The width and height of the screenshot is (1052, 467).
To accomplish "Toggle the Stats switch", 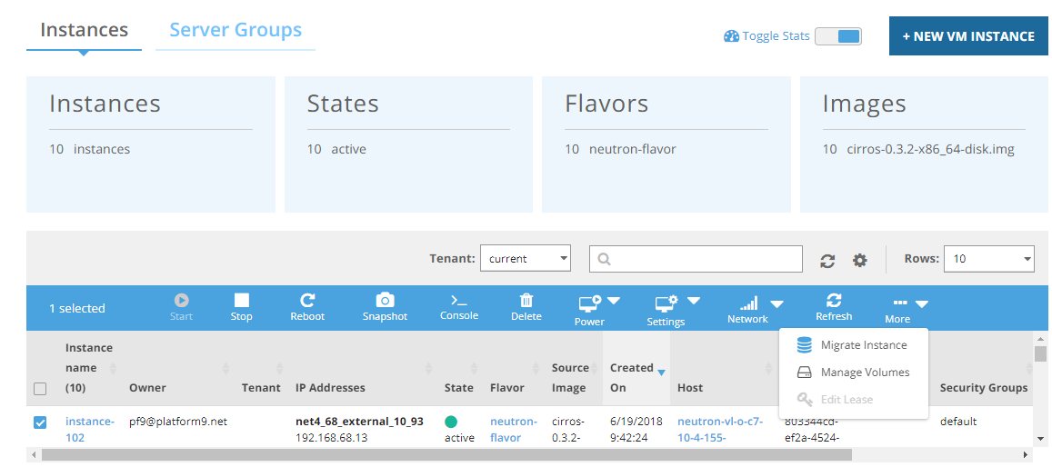I will [x=837, y=36].
